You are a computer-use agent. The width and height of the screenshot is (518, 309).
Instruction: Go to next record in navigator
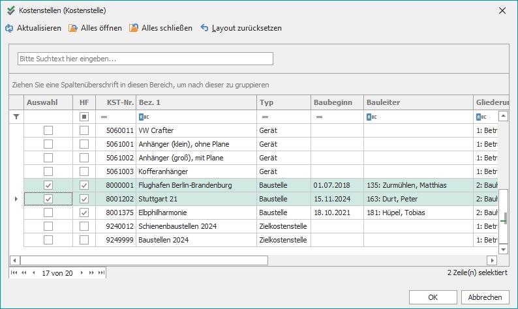pos(83,273)
